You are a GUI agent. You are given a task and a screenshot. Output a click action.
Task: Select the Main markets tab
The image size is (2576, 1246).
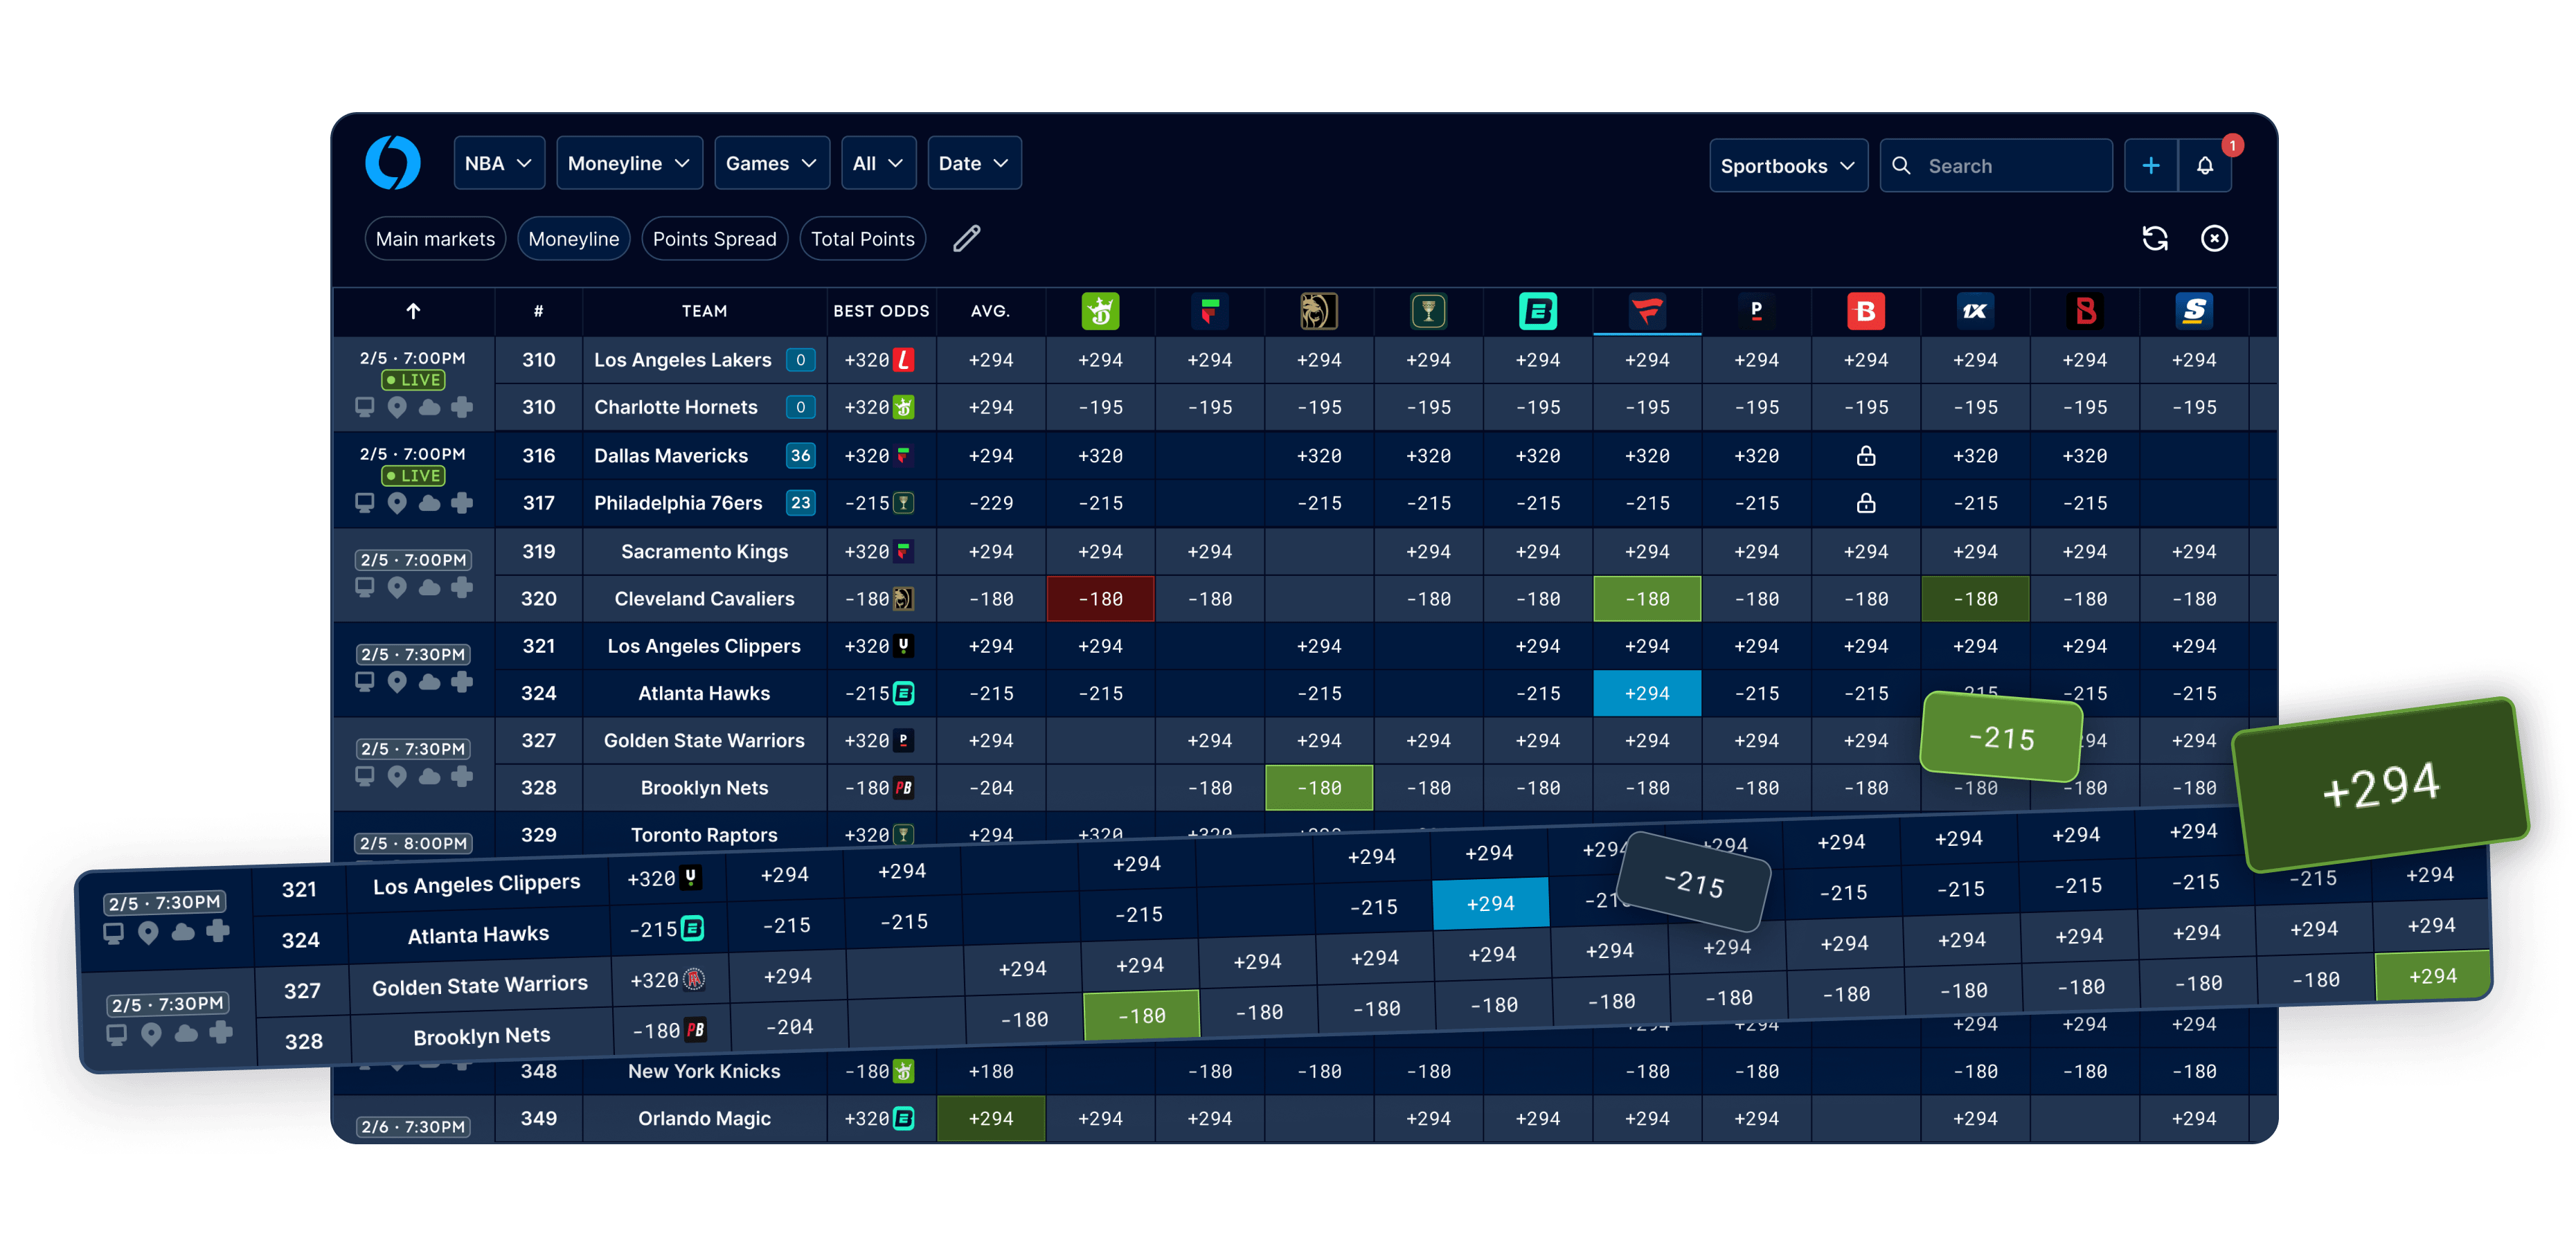435,239
